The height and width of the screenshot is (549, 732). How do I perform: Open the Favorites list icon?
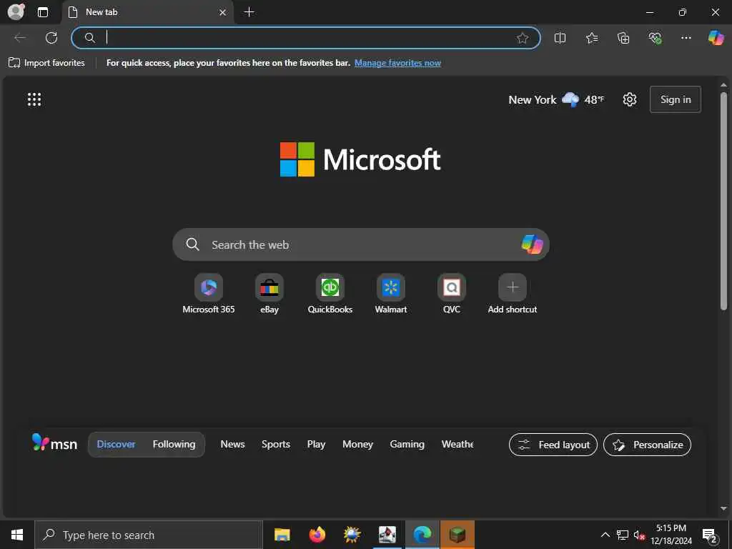pyautogui.click(x=591, y=38)
